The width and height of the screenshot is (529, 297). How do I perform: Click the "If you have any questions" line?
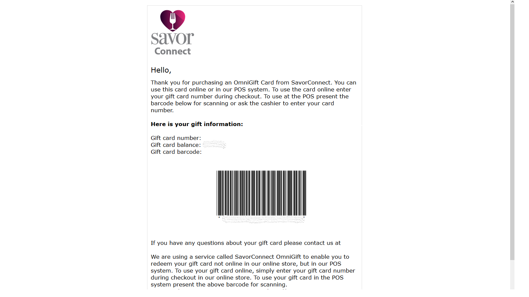[246, 243]
